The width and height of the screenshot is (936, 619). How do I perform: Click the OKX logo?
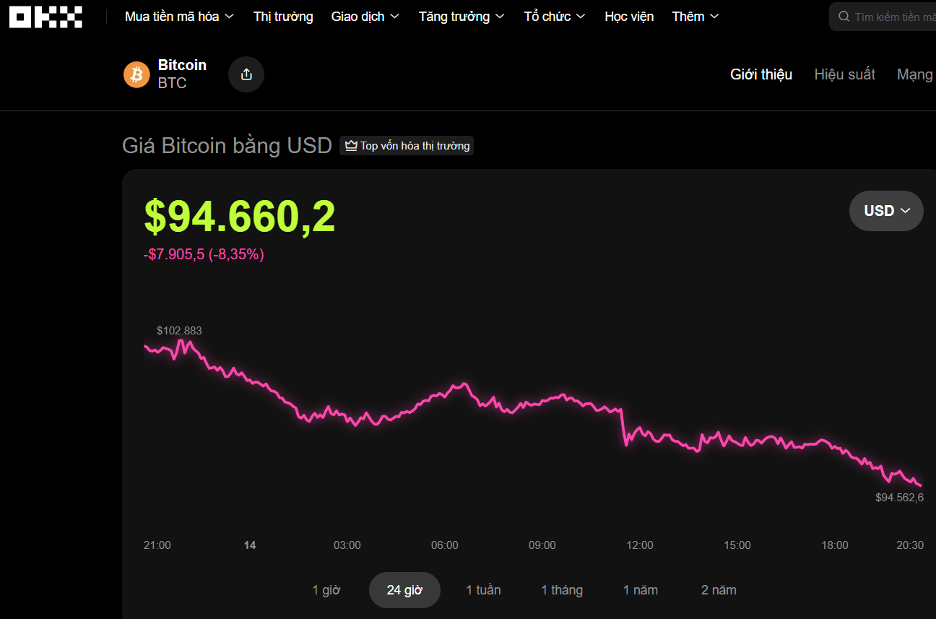coord(45,17)
